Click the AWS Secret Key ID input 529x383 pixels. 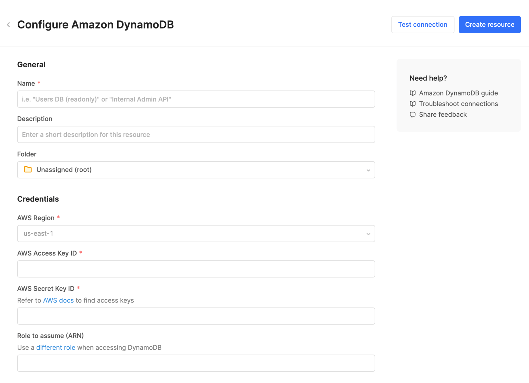pyautogui.click(x=196, y=316)
